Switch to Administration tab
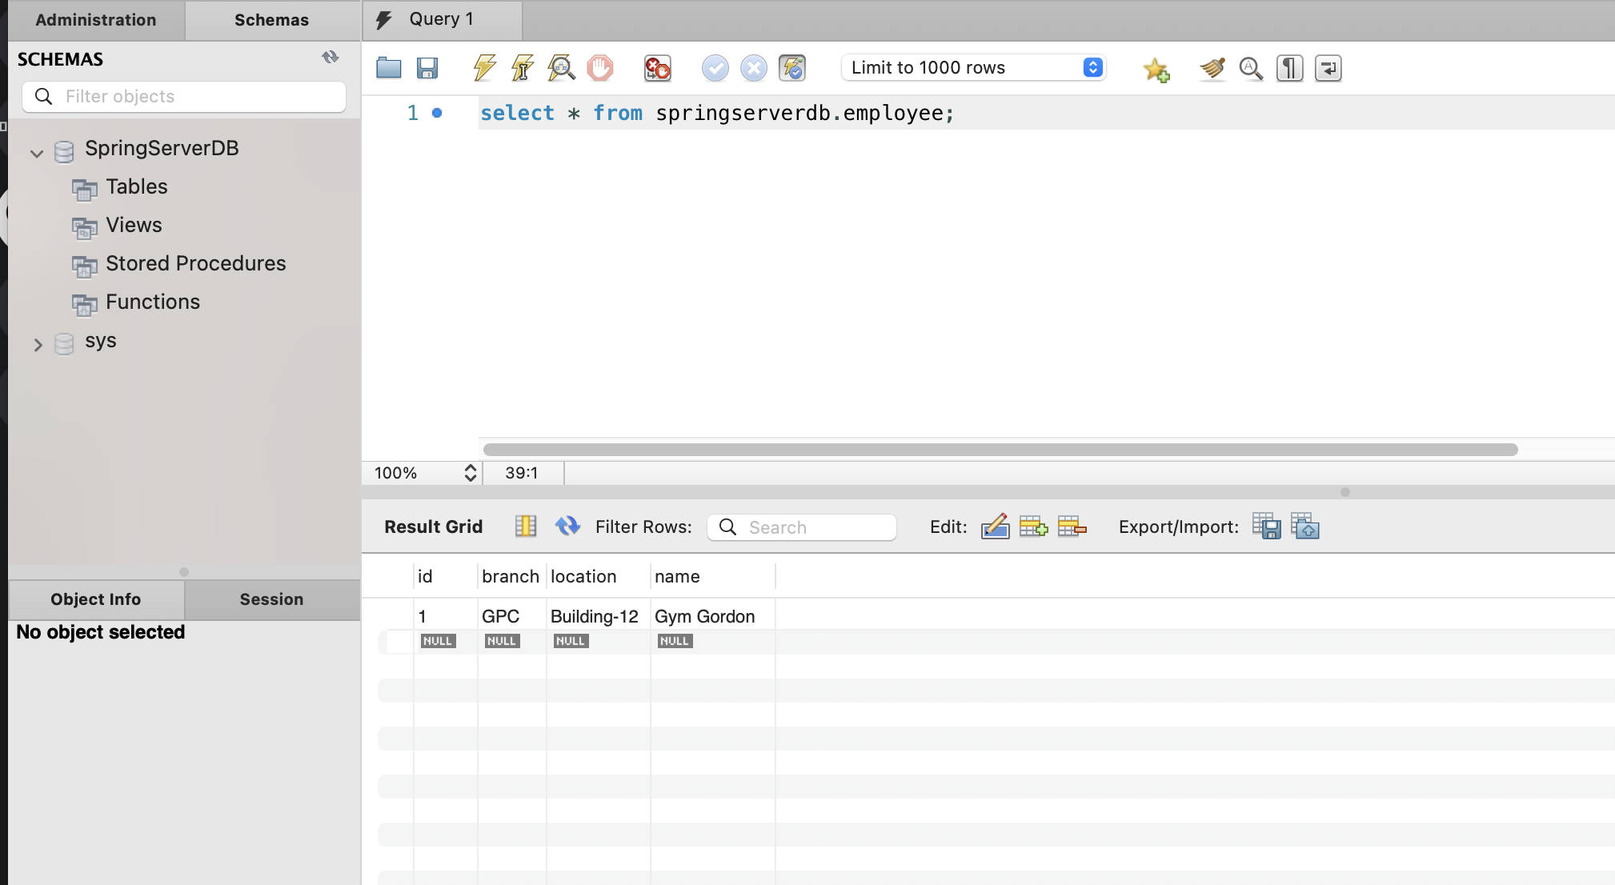The width and height of the screenshot is (1615, 885). [x=96, y=20]
